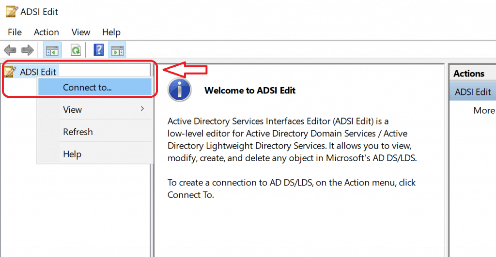Click the ADSI Edit tree node icon
This screenshot has height=257, width=496.
pos(10,72)
